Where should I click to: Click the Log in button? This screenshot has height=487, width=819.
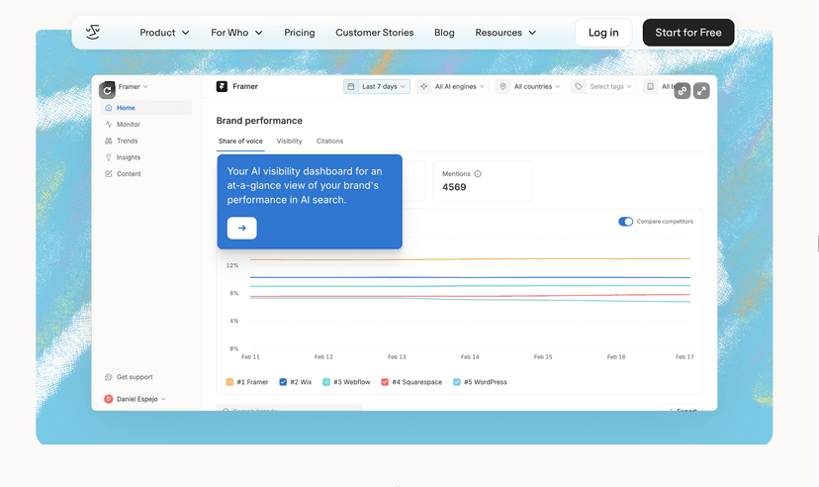pos(603,33)
